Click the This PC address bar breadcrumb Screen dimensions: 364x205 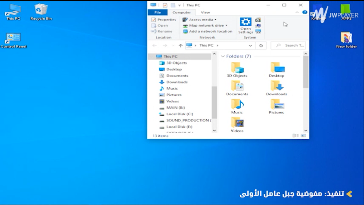coord(206,45)
